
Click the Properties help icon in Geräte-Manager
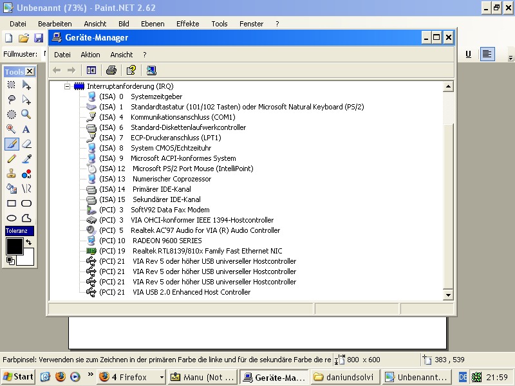pos(131,70)
